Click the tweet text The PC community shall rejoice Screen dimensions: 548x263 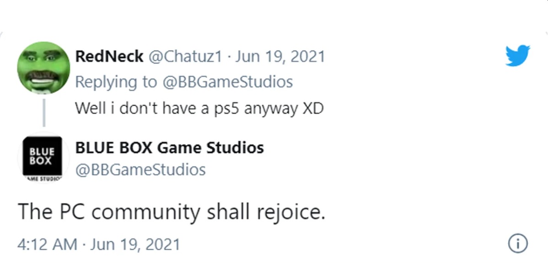pyautogui.click(x=171, y=212)
